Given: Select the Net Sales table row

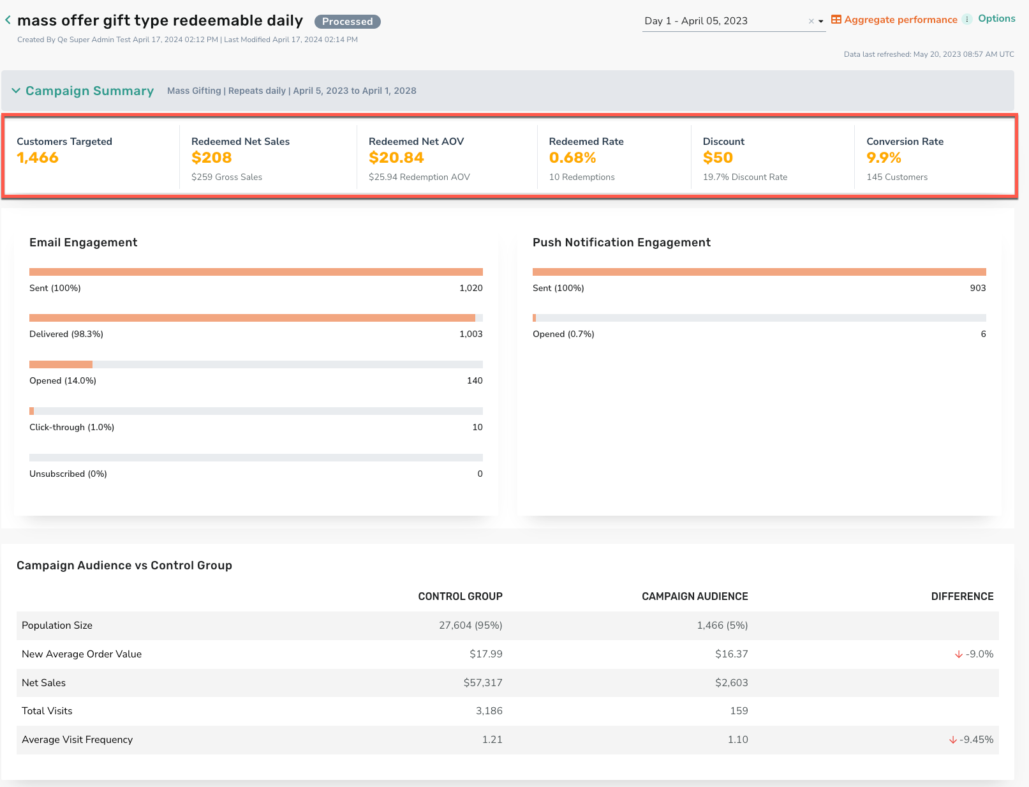Looking at the screenshot, I should (x=508, y=683).
